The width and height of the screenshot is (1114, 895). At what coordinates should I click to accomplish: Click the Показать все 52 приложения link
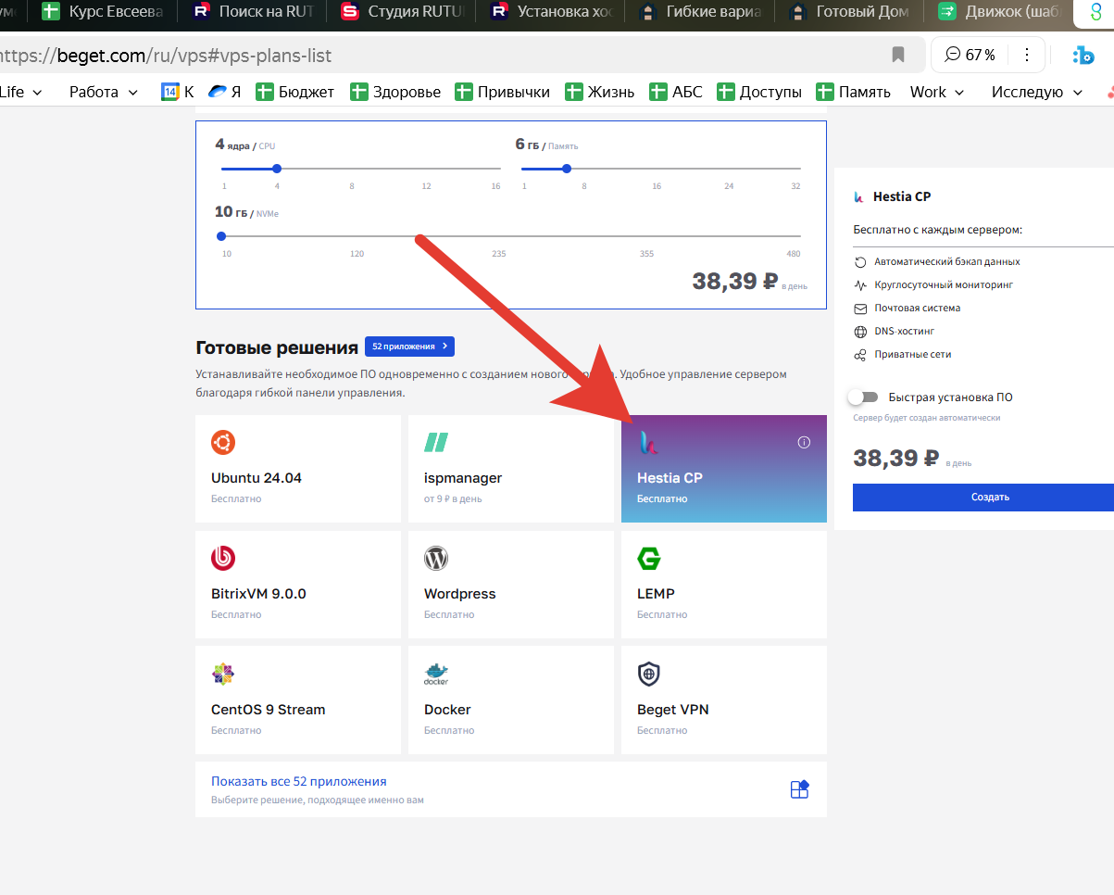tap(298, 781)
